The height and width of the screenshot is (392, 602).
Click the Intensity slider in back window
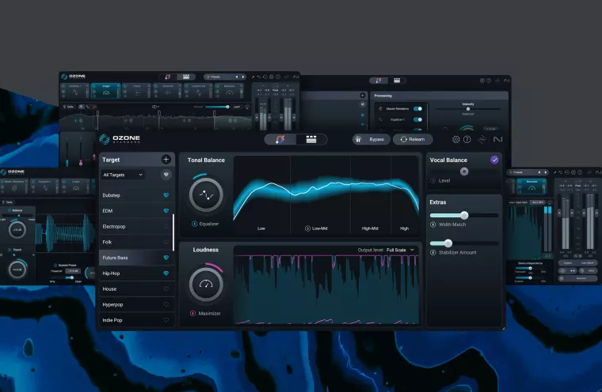[x=467, y=109]
